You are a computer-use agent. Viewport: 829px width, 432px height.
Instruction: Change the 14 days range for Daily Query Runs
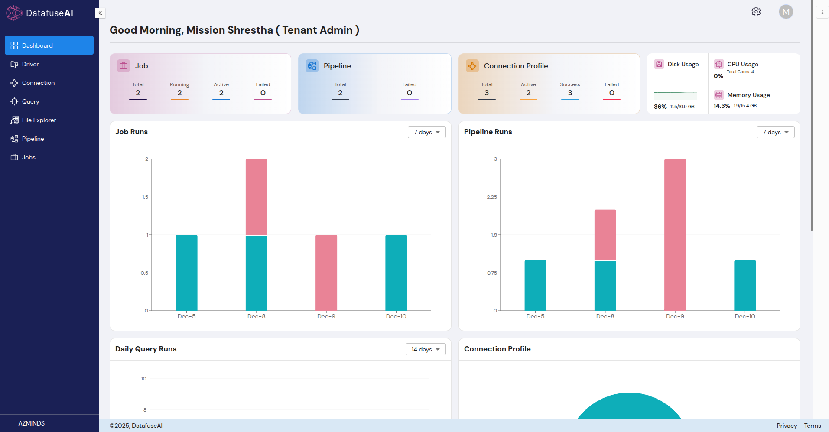click(x=425, y=349)
